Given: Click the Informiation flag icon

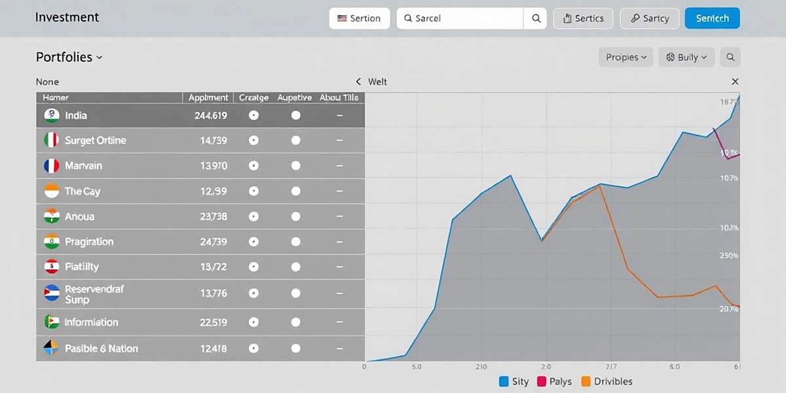Looking at the screenshot, I should [52, 322].
